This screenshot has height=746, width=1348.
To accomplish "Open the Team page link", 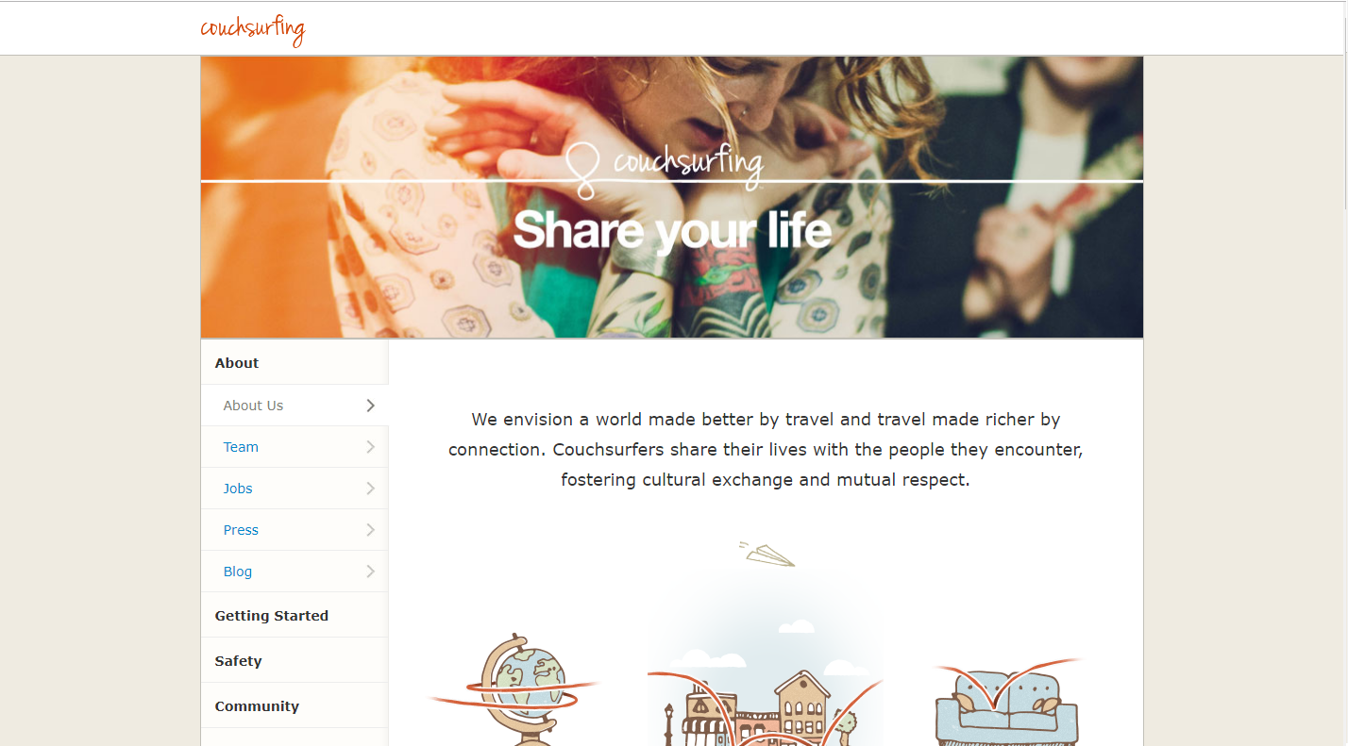I will pos(241,447).
